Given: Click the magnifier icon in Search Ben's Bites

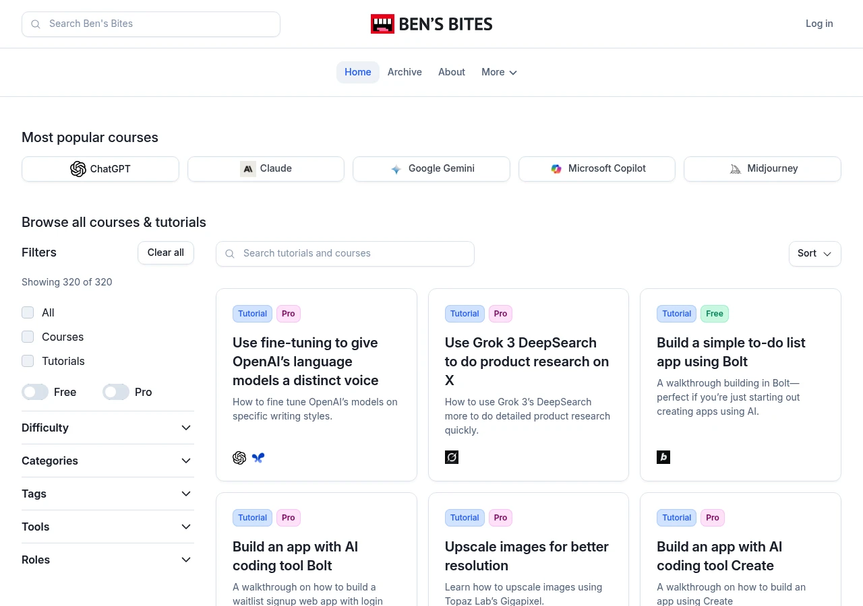Looking at the screenshot, I should (x=36, y=24).
